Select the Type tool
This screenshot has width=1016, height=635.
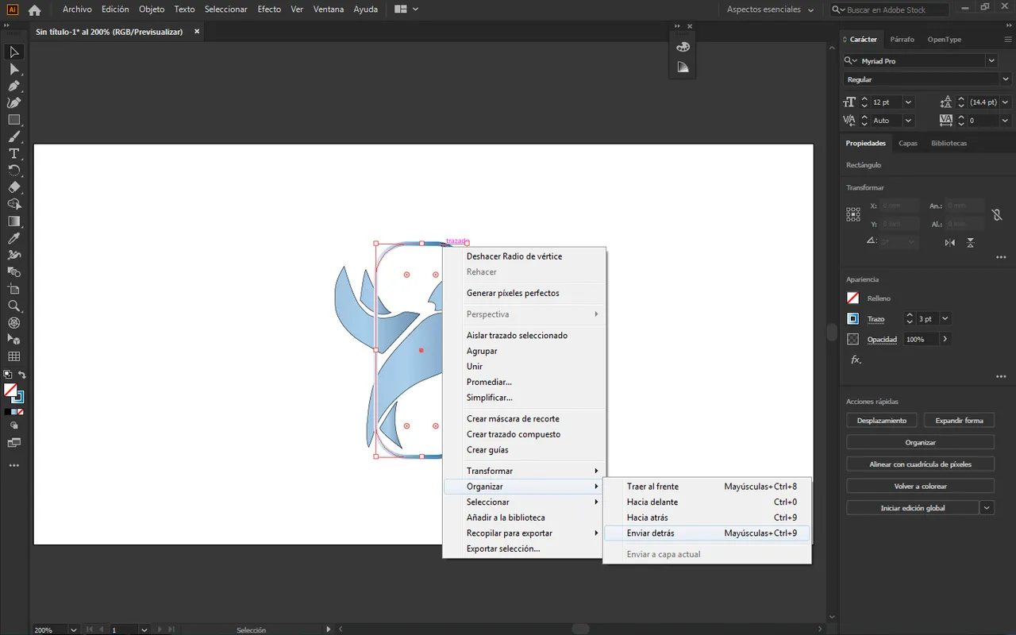click(14, 153)
